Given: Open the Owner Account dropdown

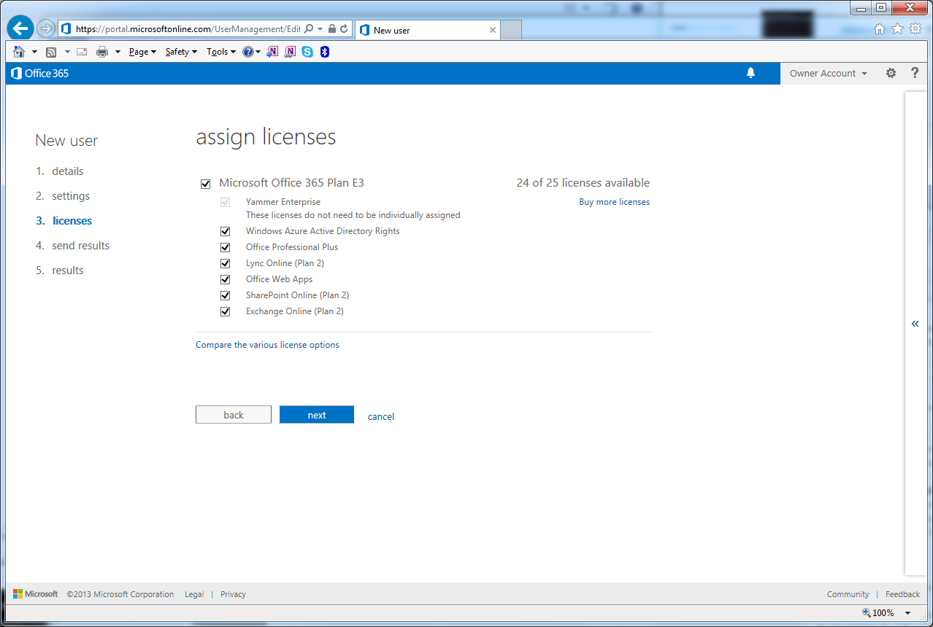Looking at the screenshot, I should click(828, 73).
